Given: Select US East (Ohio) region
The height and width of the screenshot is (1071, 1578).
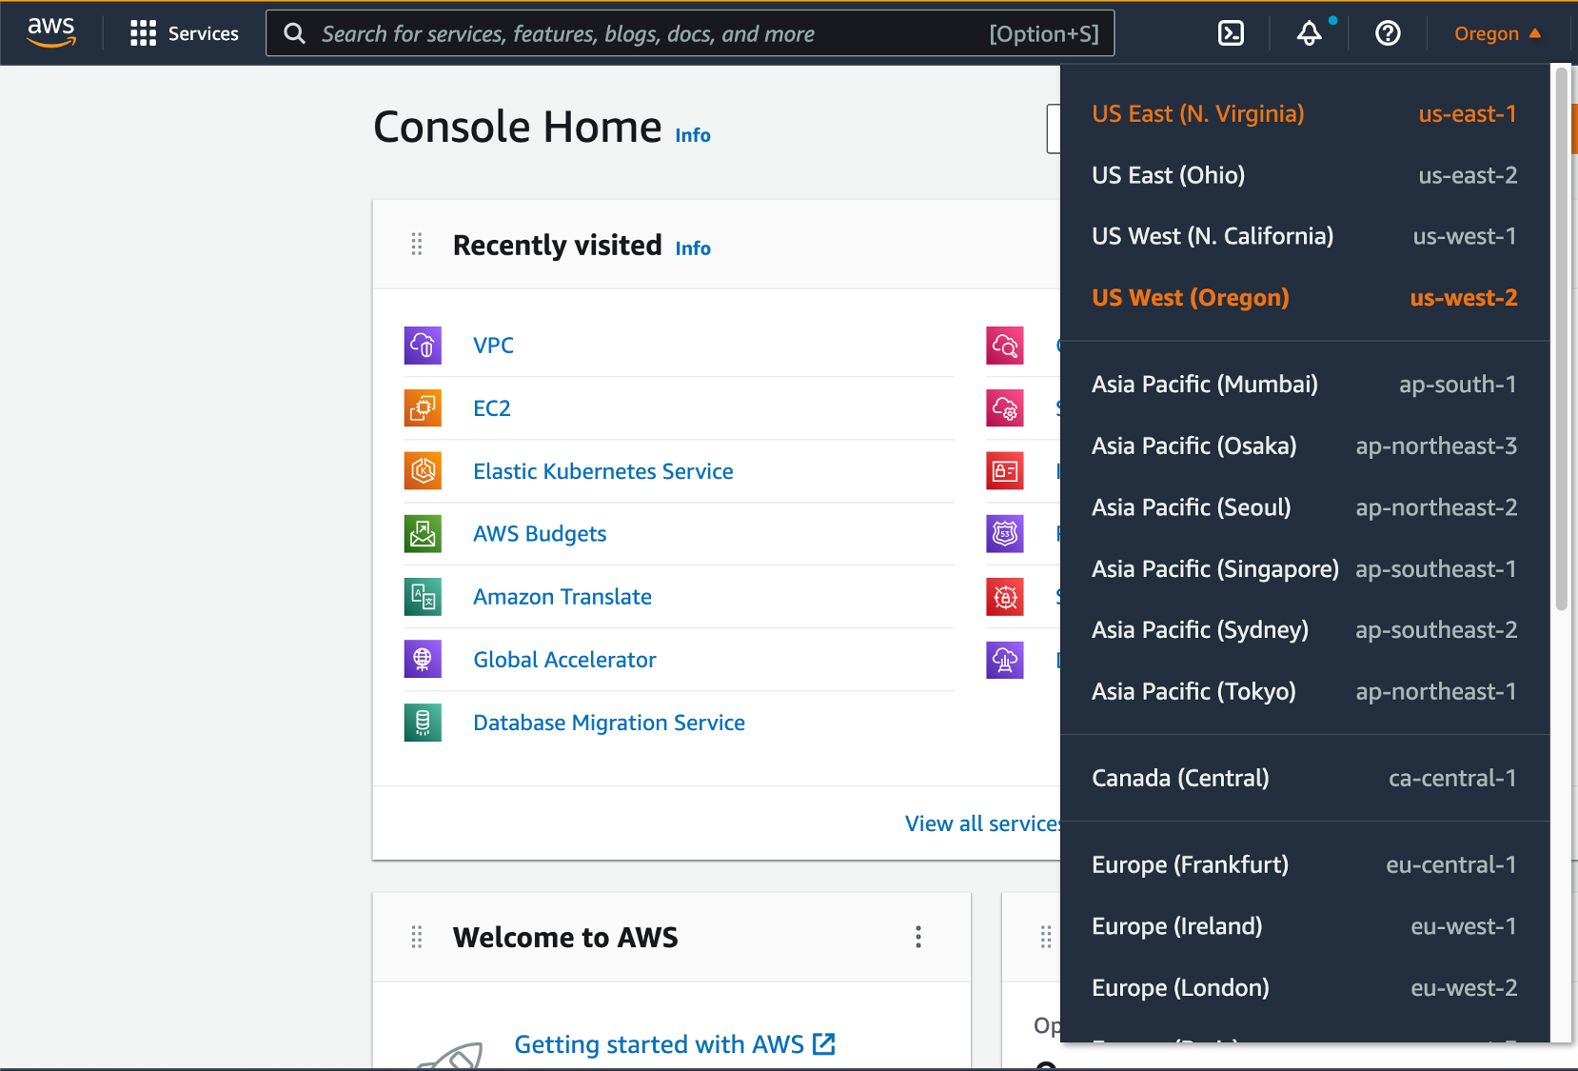Looking at the screenshot, I should [1305, 175].
